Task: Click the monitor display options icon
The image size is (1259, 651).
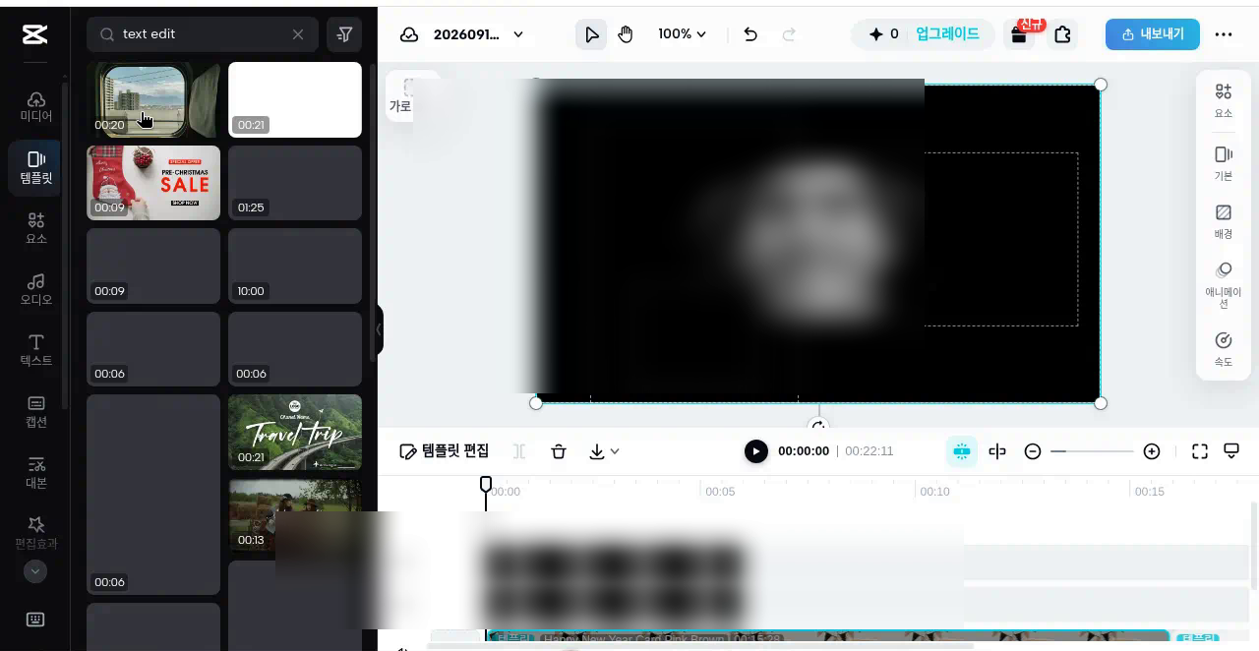Action: (x=1231, y=451)
